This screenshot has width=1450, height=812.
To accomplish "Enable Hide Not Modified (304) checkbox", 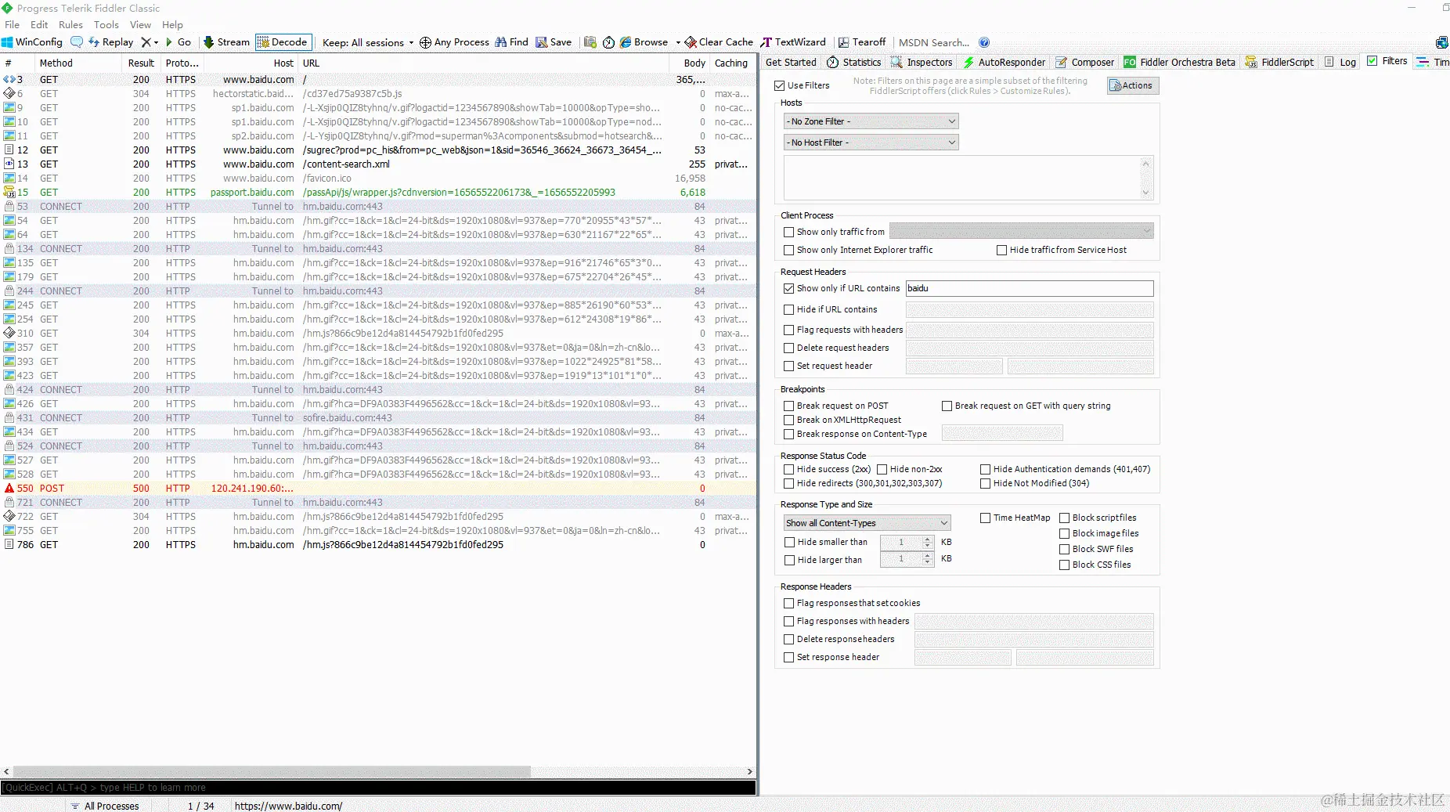I will pos(986,483).
